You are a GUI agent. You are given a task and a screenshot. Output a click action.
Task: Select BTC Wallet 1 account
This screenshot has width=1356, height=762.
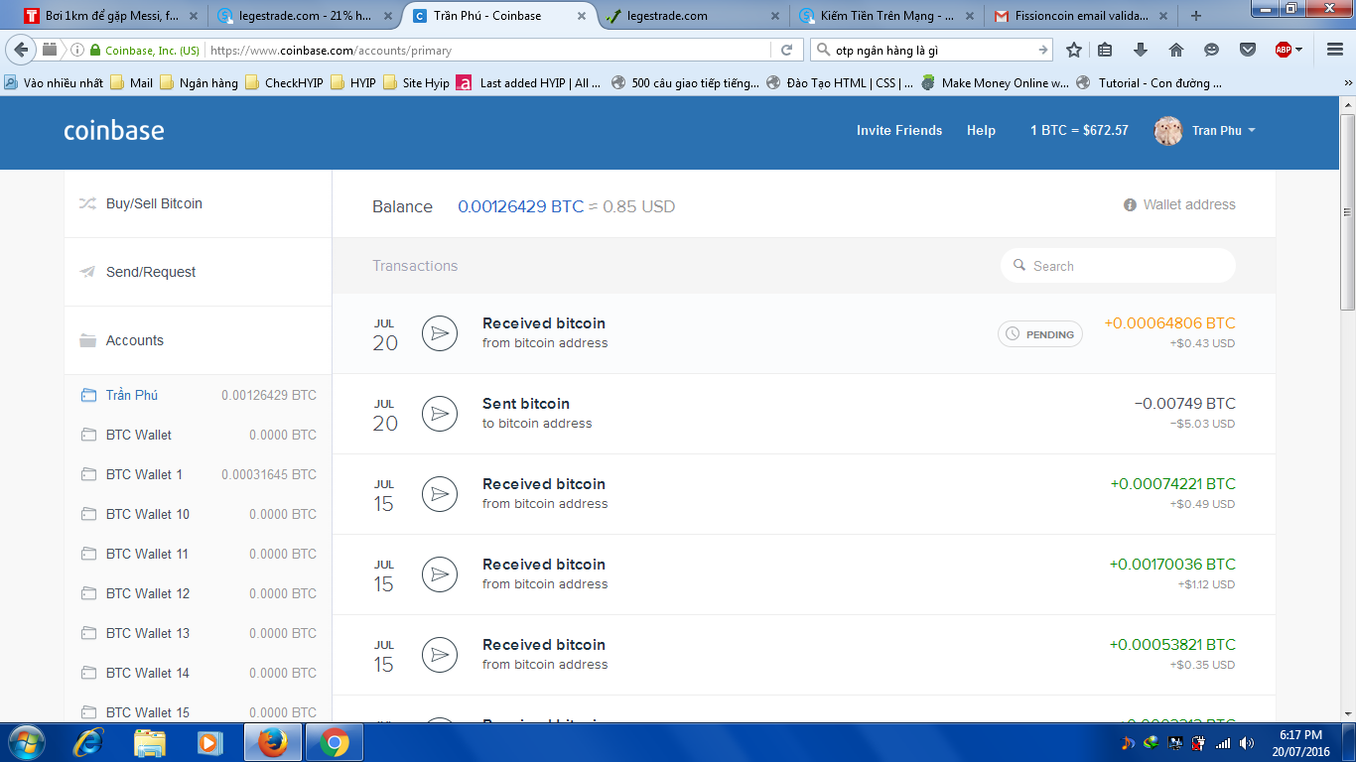point(198,474)
